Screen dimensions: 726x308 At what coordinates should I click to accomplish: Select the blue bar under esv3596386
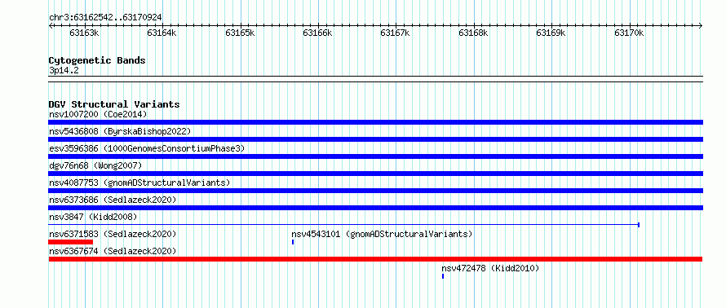(375, 156)
